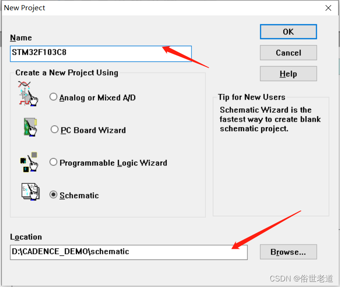This screenshot has height=287, width=340.
Task: Enable the Programmable Logic Wizard radio option
Action: tap(54, 162)
